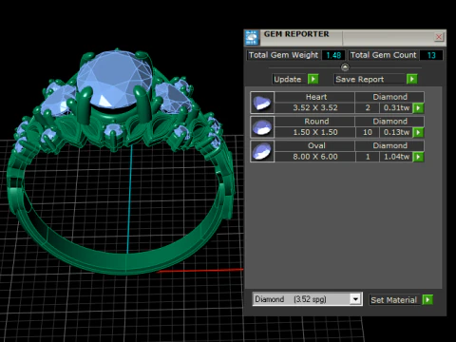Click the Diamond label in Heart row
The width and height of the screenshot is (456, 342).
[389, 97]
